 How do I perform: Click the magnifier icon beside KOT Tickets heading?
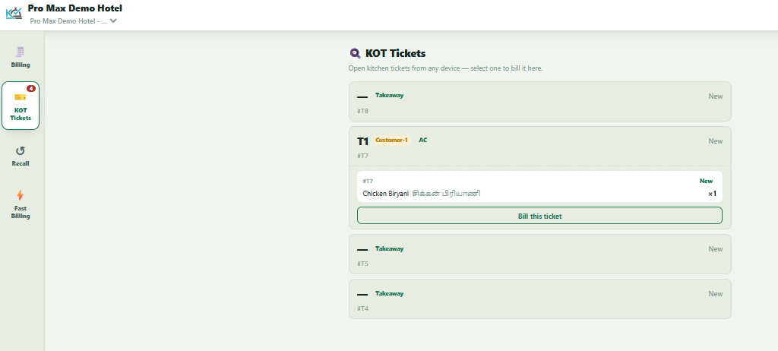click(355, 53)
